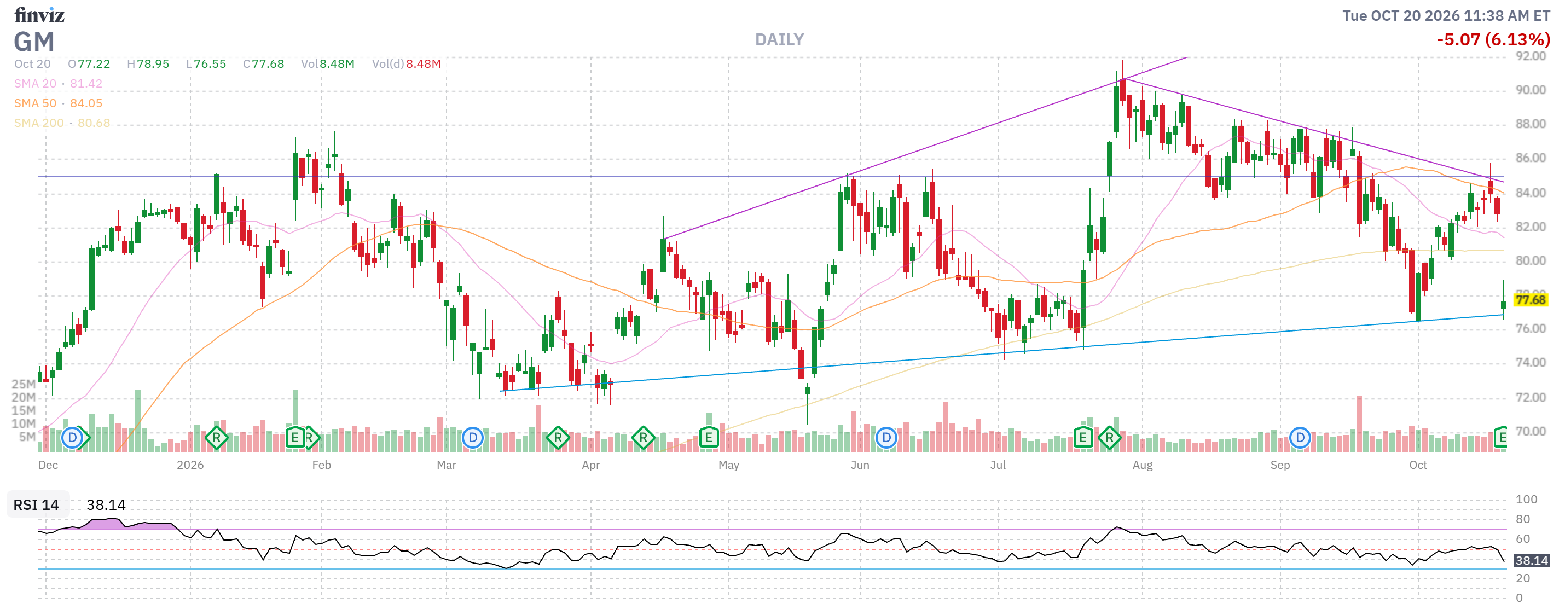The height and width of the screenshot is (615, 1565).
Task: Click the 92.00 price axis label
Action: (1531, 56)
